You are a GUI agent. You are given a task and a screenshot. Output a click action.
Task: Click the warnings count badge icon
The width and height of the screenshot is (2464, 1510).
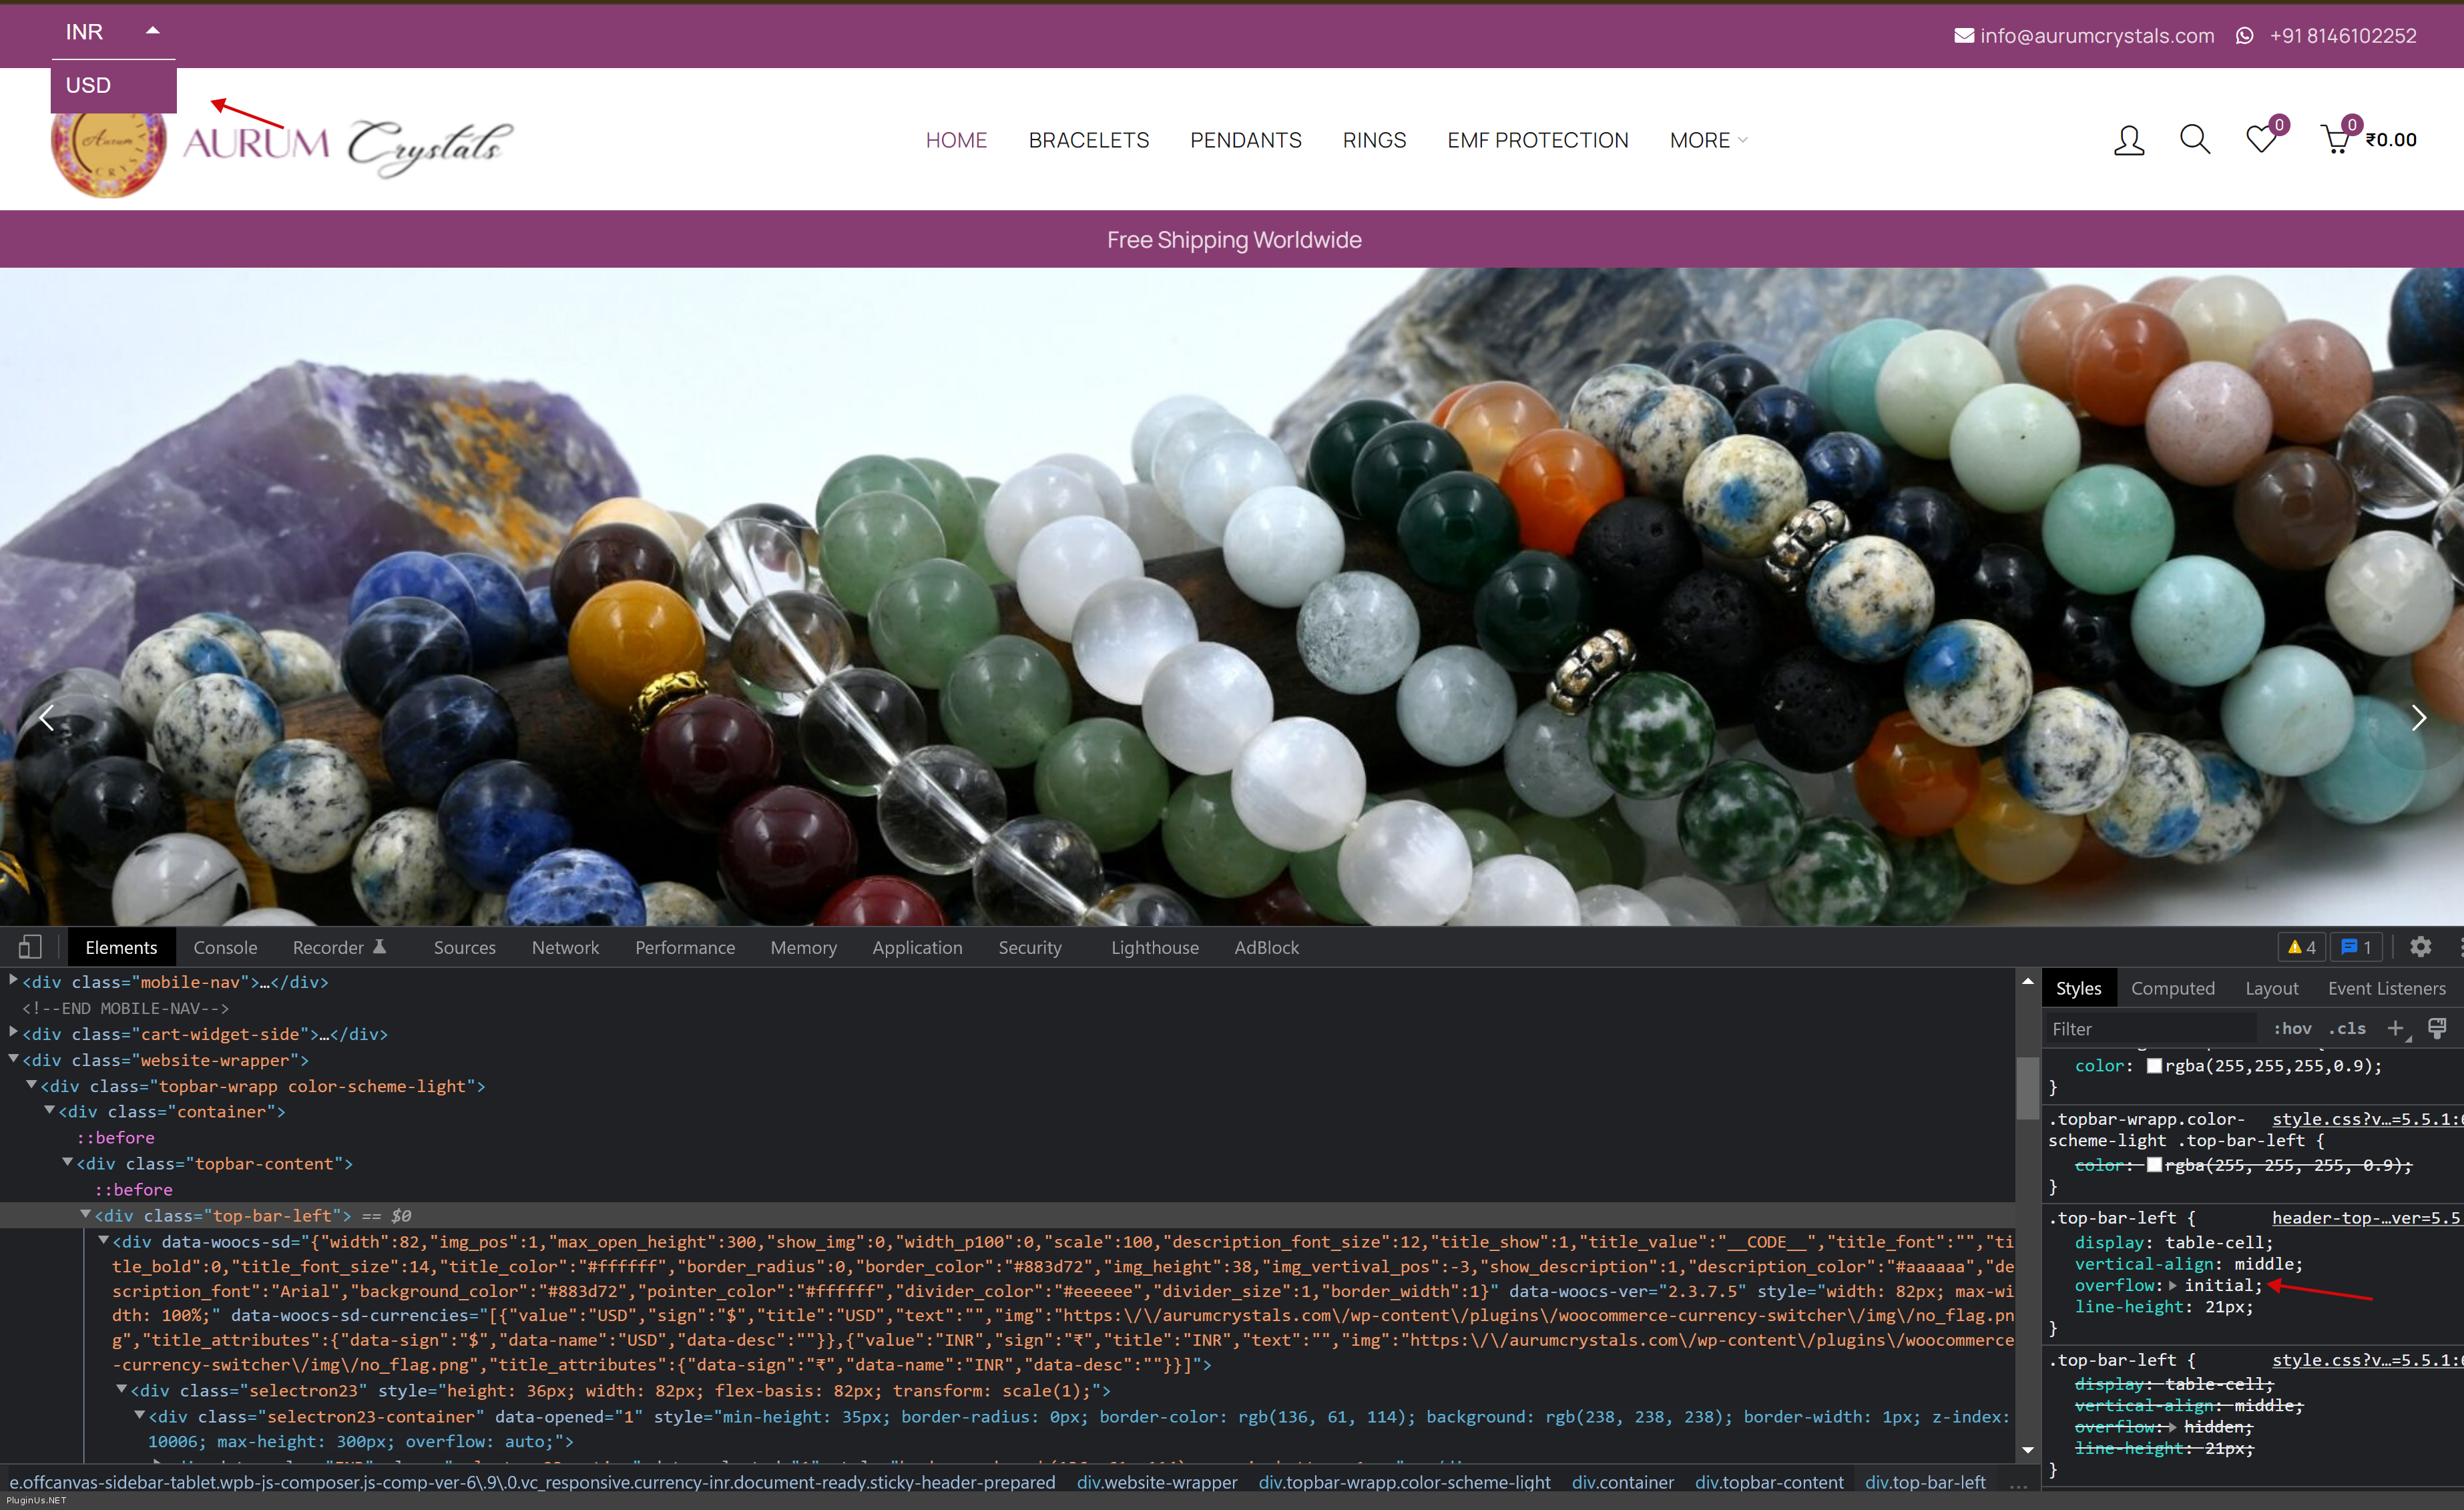(2301, 947)
